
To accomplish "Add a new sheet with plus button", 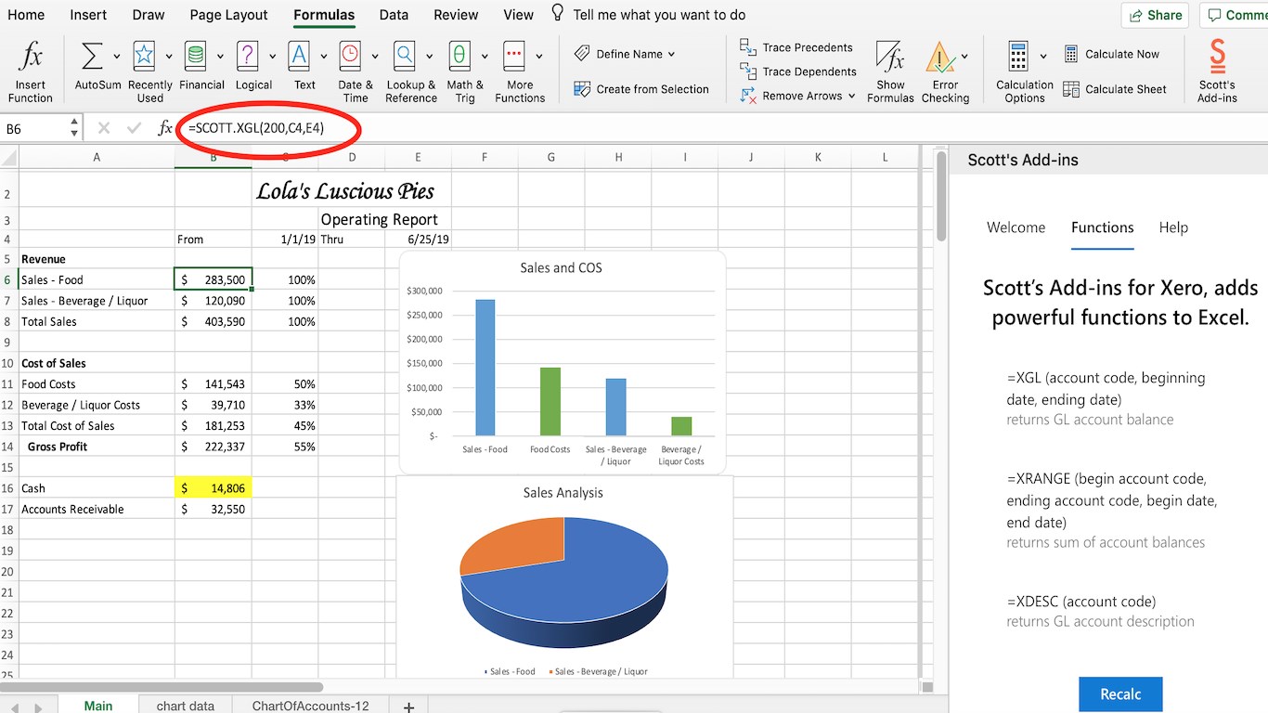I will tap(408, 707).
